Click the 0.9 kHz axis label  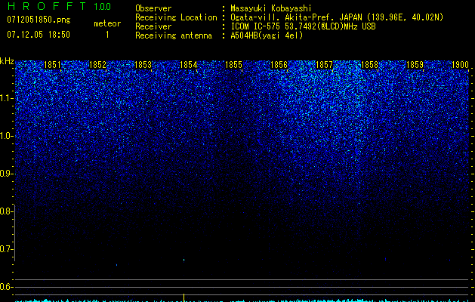(x=6, y=174)
